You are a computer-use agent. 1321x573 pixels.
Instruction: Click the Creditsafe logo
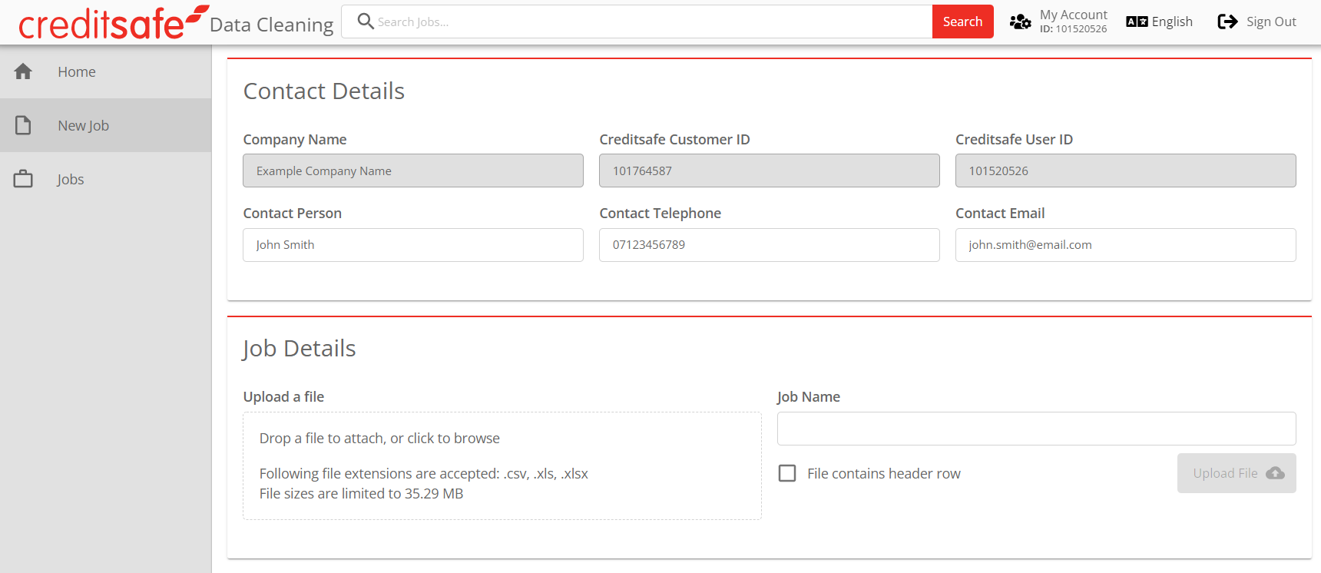pos(114,22)
